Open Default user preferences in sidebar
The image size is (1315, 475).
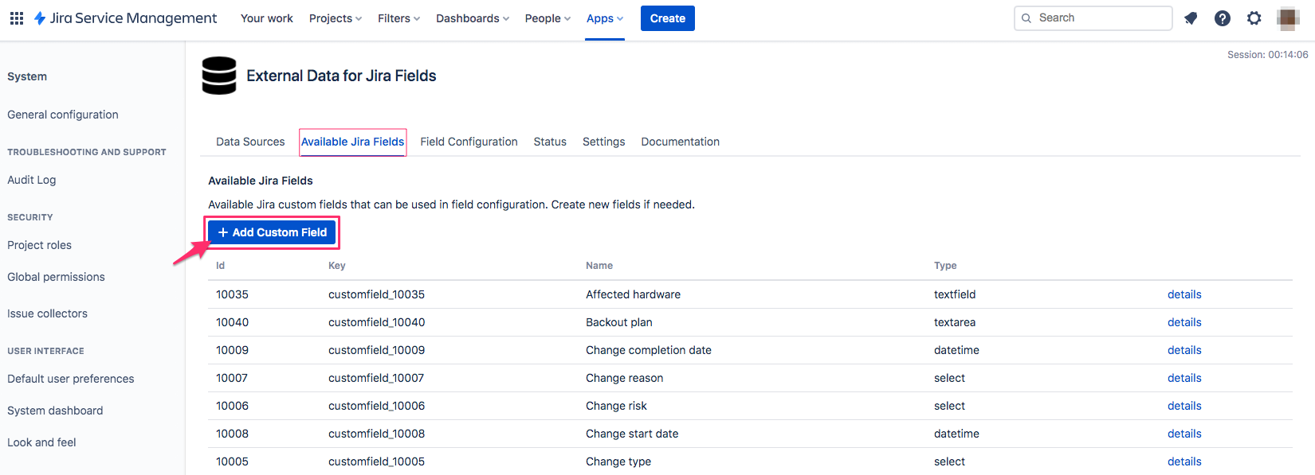[71, 379]
